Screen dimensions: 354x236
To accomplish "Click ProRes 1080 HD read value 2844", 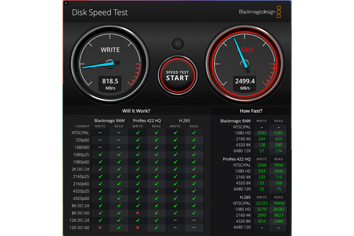I will pos(278,171).
